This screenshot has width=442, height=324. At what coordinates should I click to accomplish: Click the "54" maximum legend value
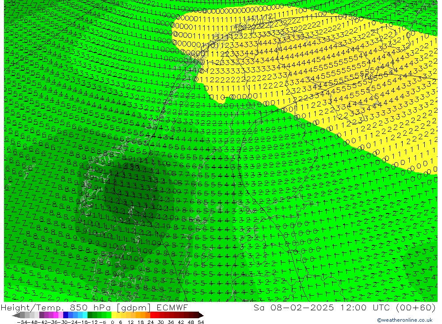pyautogui.click(x=201, y=321)
